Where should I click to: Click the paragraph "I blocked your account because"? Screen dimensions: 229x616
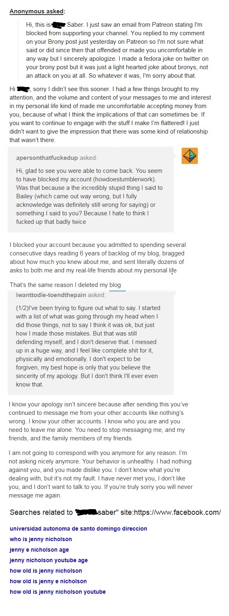click(x=97, y=257)
